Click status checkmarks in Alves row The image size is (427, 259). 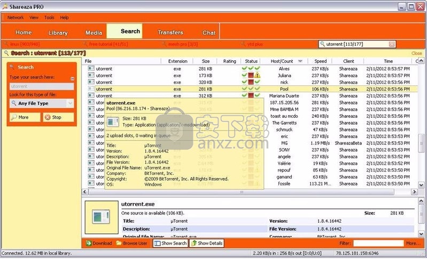click(x=251, y=68)
